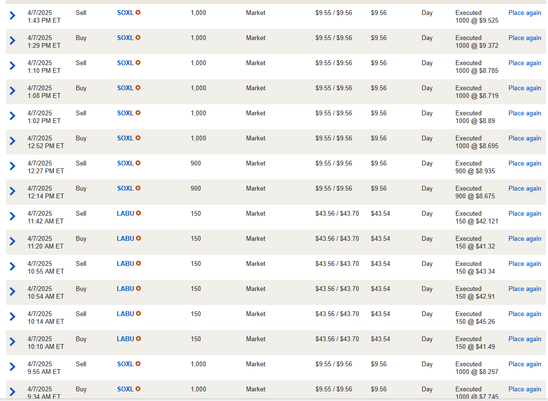Expand the 12:52 PM SOXL buy order

tap(13, 141)
